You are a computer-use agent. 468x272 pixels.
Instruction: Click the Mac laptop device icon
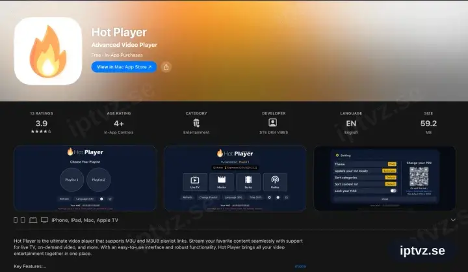tap(33, 221)
